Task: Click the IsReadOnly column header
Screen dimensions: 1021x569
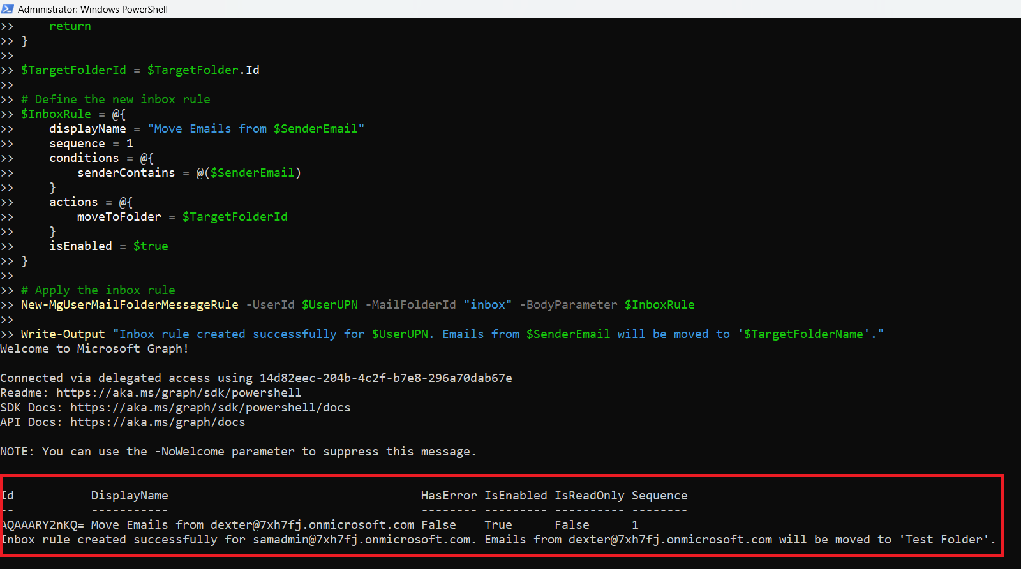Action: pos(589,496)
